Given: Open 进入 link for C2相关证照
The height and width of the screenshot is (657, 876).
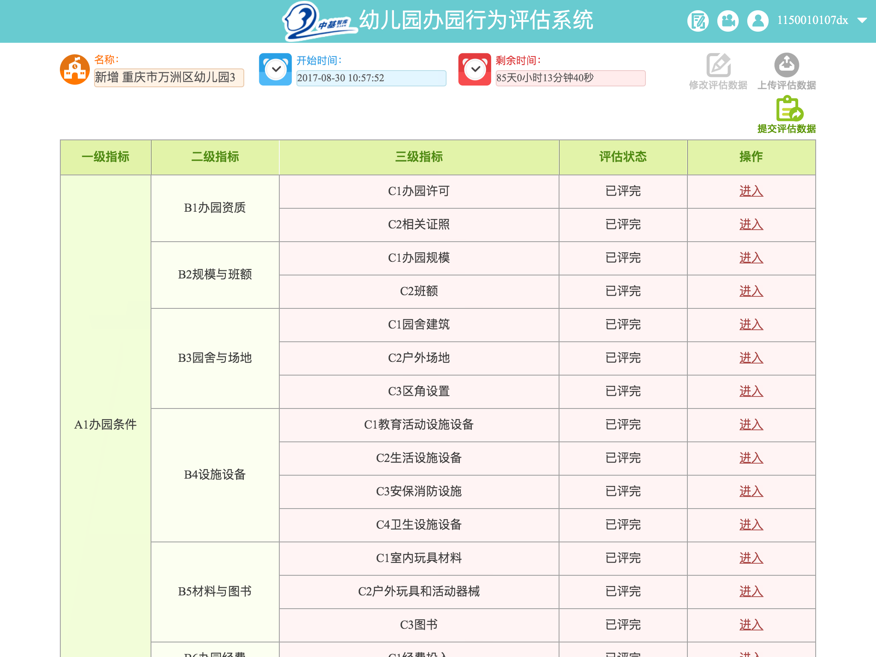Looking at the screenshot, I should pyautogui.click(x=751, y=225).
